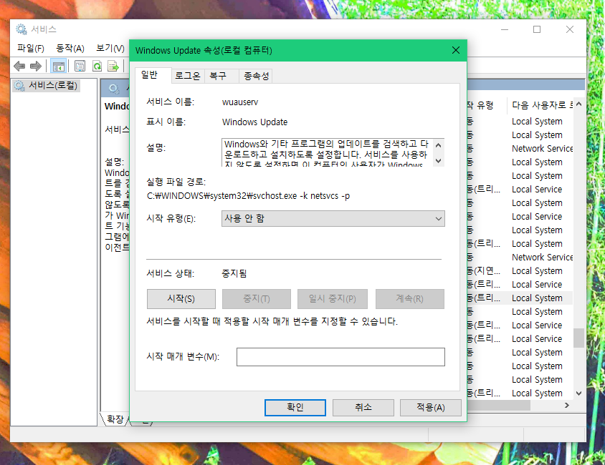Image resolution: width=605 pixels, height=465 pixels.
Task: Click the services list scroll down arrow
Action: [x=578, y=393]
